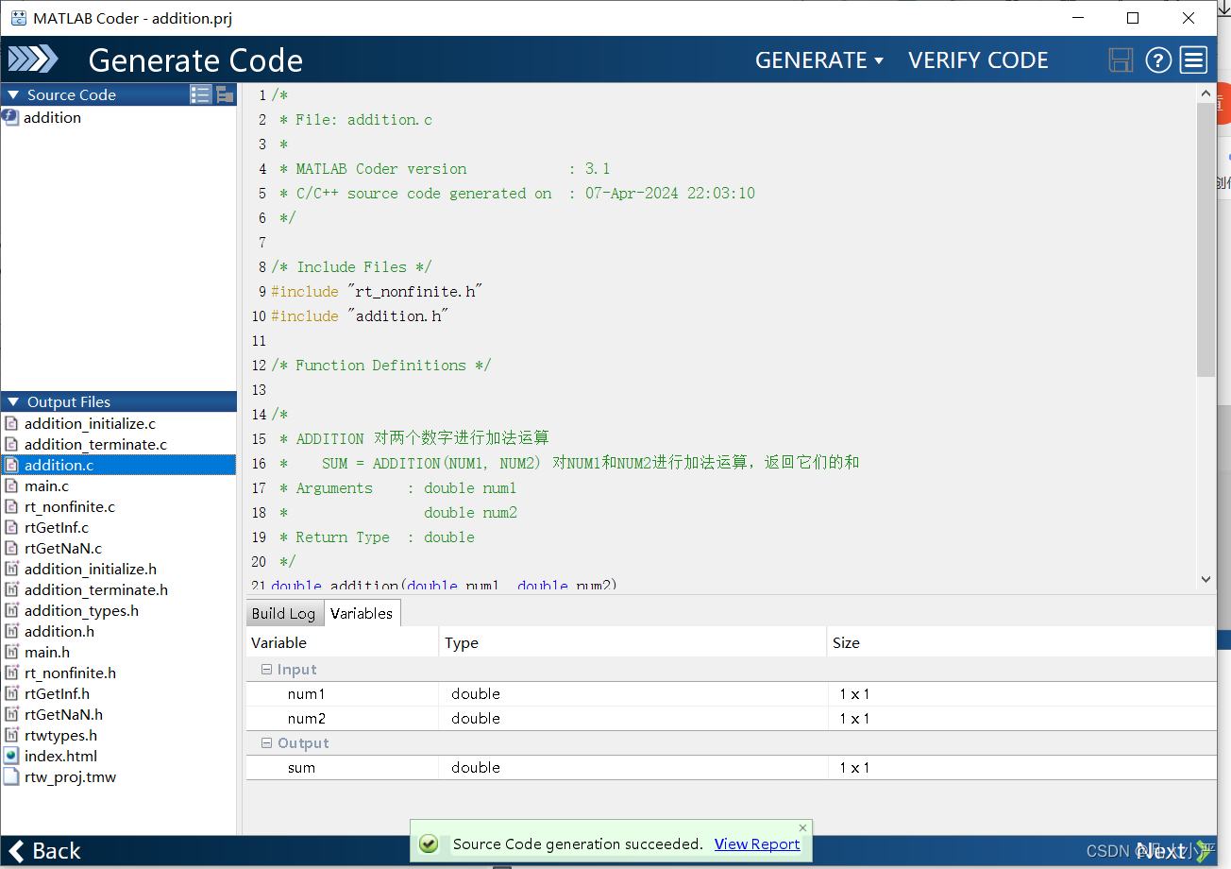Screen dimensions: 1231x869
Task: Click the code editor vertical scrollbar thumb
Action: coord(1206,240)
